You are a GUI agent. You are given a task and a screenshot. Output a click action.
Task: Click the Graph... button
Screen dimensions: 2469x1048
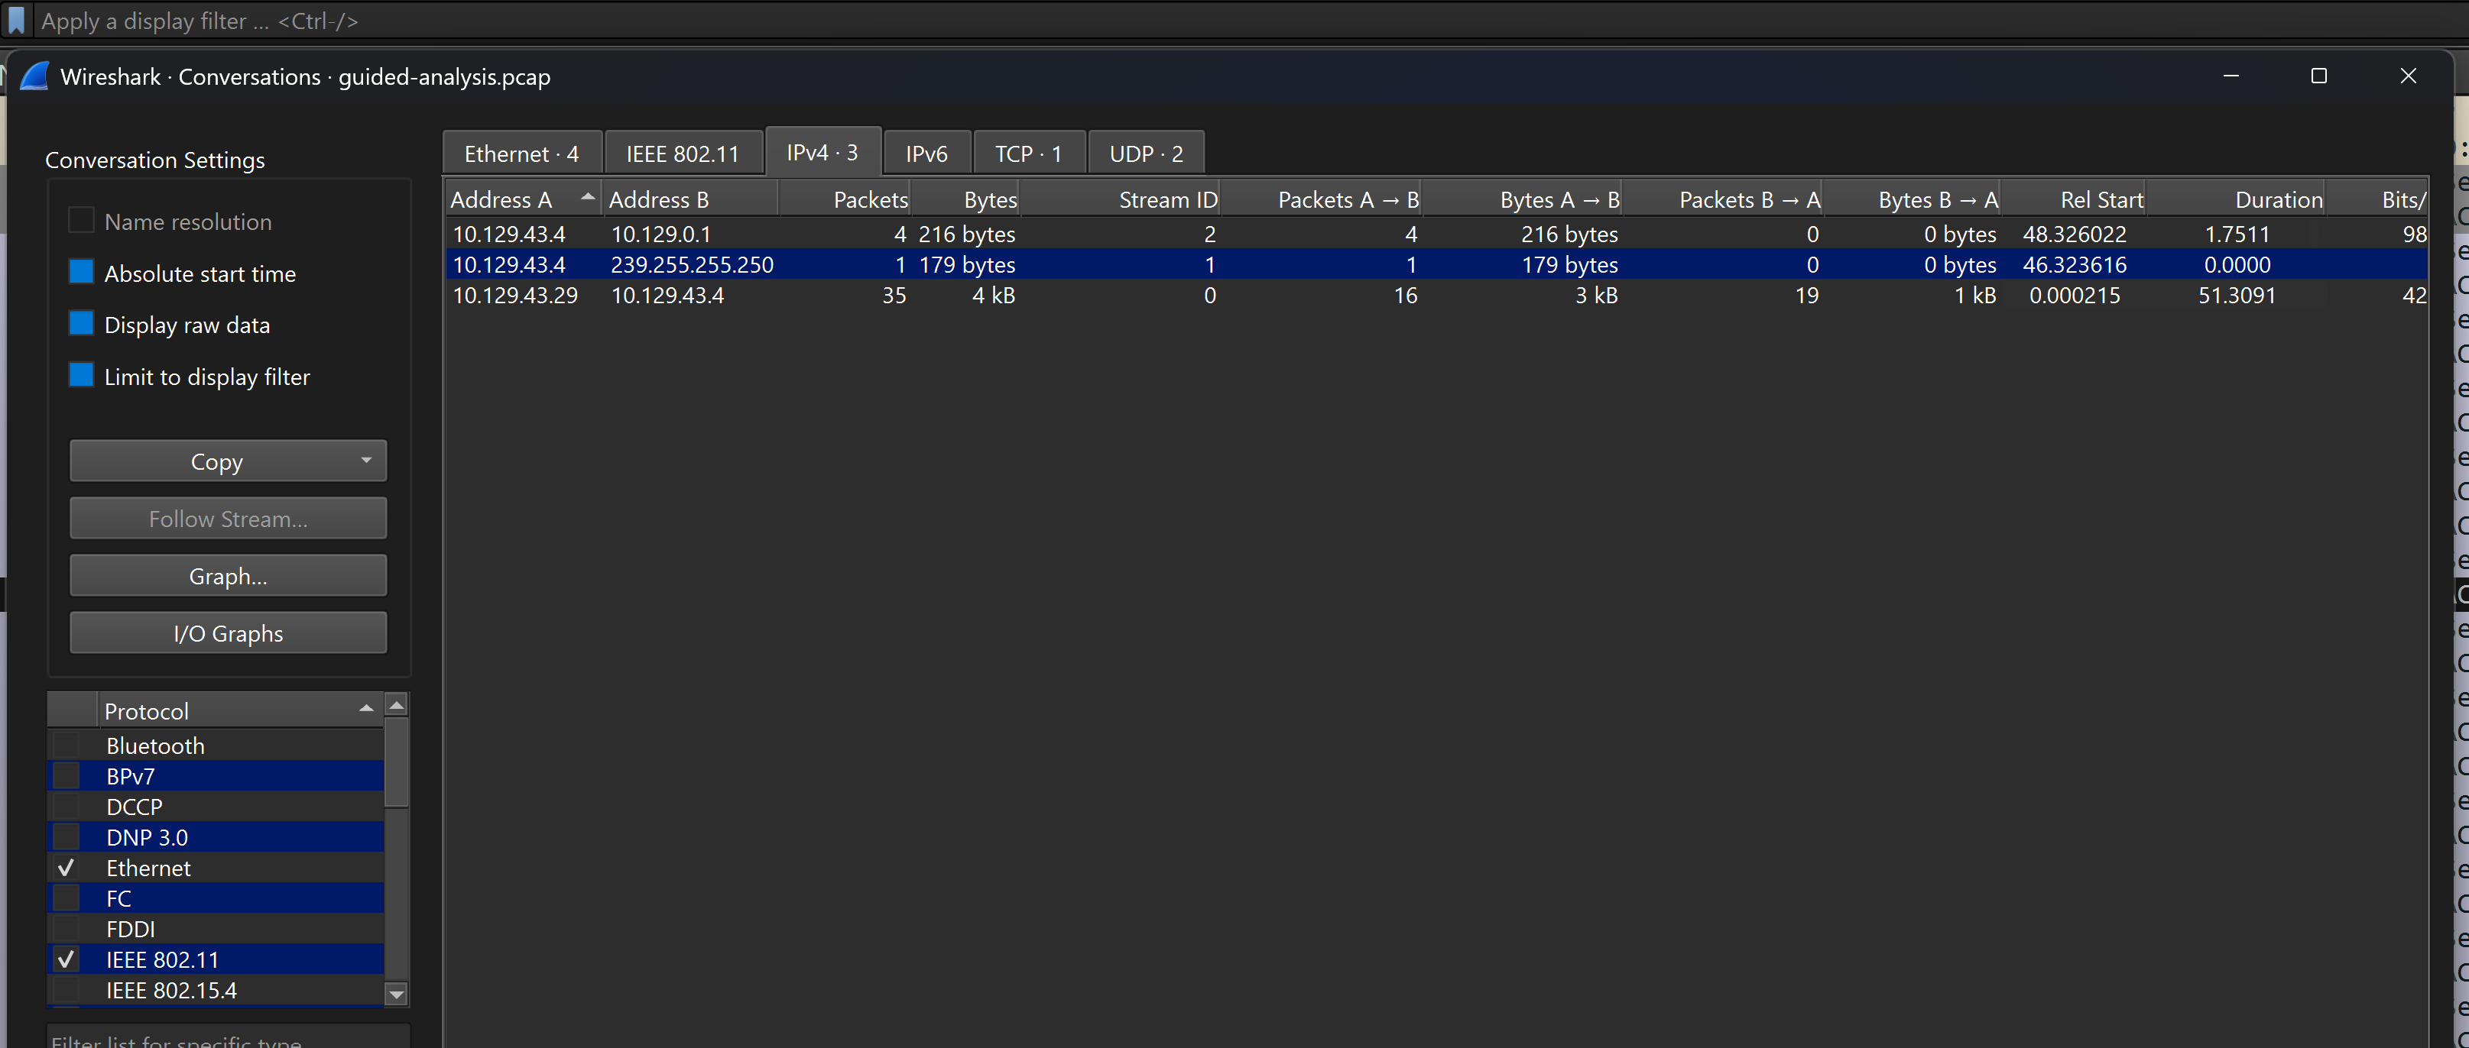[x=228, y=576]
